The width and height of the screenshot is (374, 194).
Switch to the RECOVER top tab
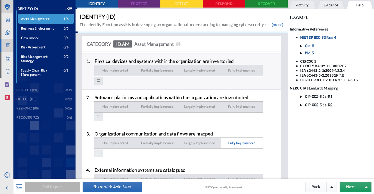(x=267, y=4)
